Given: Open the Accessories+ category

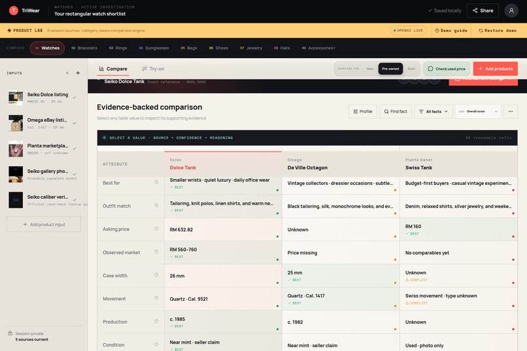Looking at the screenshot, I should (x=318, y=48).
